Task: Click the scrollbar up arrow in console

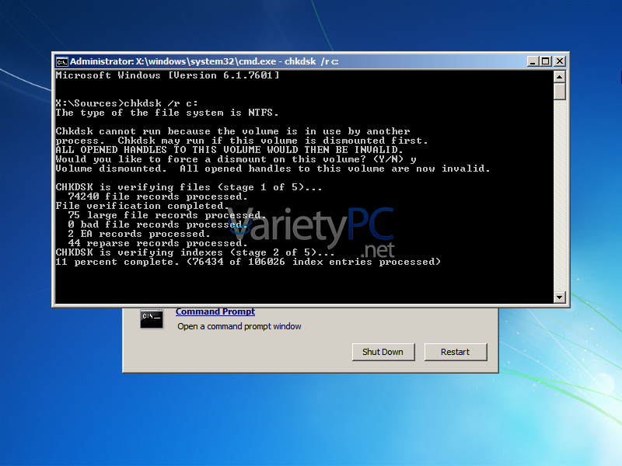Action: coord(559,76)
